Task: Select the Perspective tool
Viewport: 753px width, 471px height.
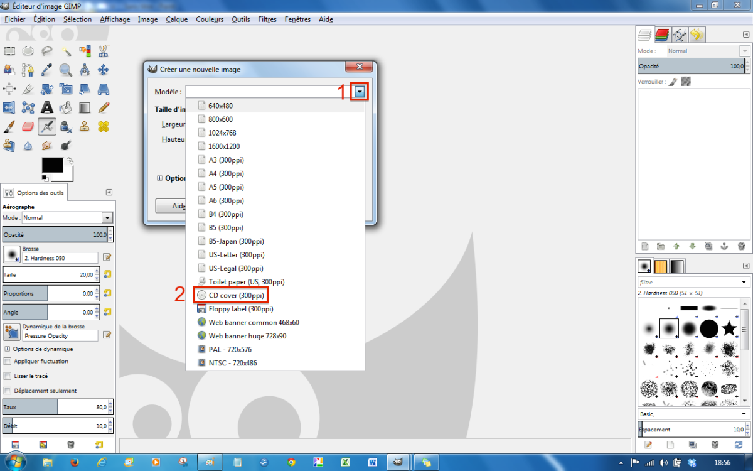Action: click(104, 89)
